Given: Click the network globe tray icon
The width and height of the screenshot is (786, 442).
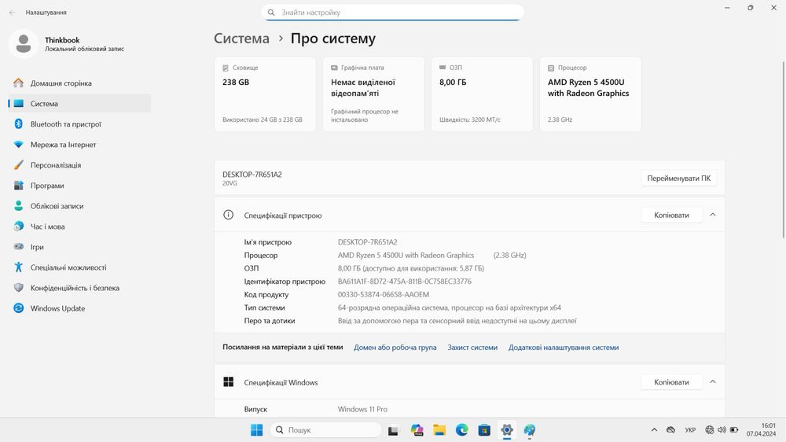Looking at the screenshot, I should point(709,430).
